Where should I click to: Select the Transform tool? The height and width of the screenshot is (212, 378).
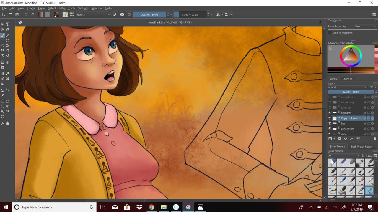3,62
